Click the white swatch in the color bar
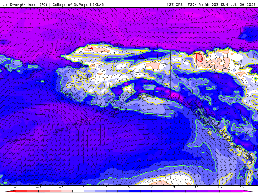Screen dimensions: 258x193 (x=78, y=191)
